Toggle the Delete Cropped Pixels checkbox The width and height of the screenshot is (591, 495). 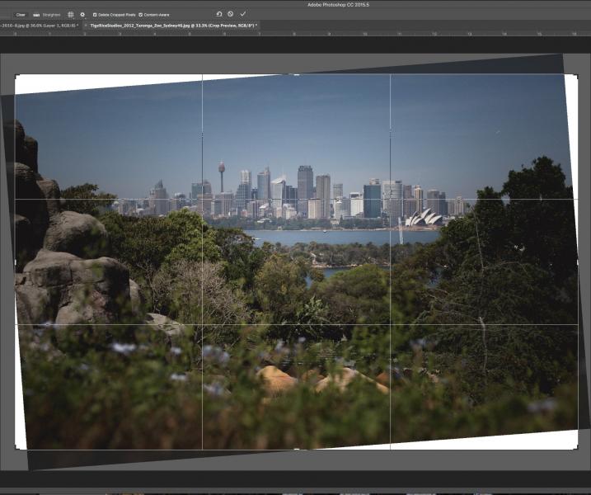[x=94, y=15]
